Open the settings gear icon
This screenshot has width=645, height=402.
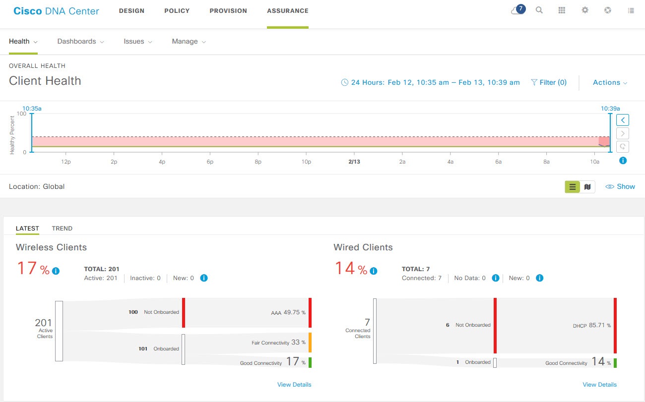(x=585, y=10)
